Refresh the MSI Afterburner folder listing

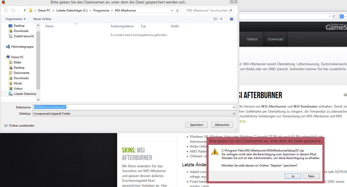click(x=178, y=10)
